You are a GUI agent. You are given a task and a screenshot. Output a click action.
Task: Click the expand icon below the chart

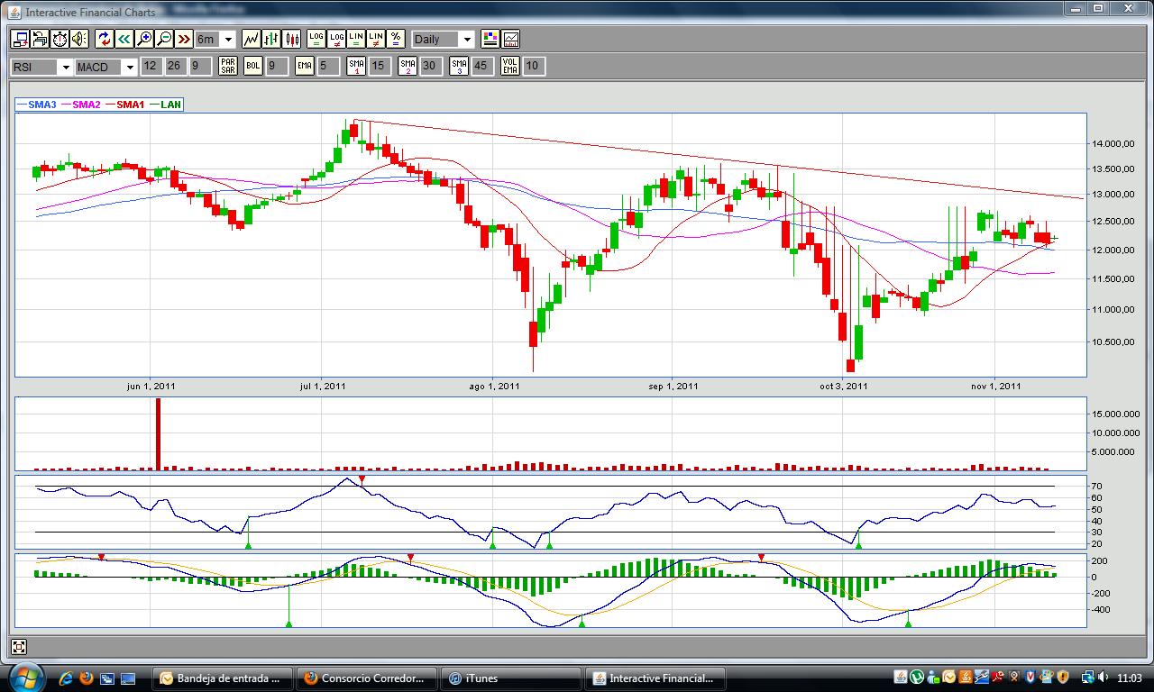pyautogui.click(x=19, y=646)
